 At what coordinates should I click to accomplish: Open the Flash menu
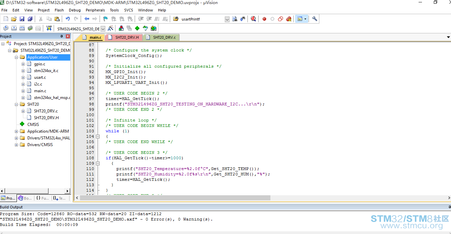click(x=59, y=10)
